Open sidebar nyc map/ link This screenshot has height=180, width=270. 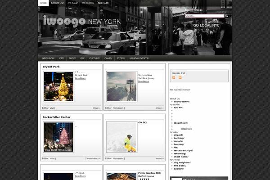click(175, 160)
